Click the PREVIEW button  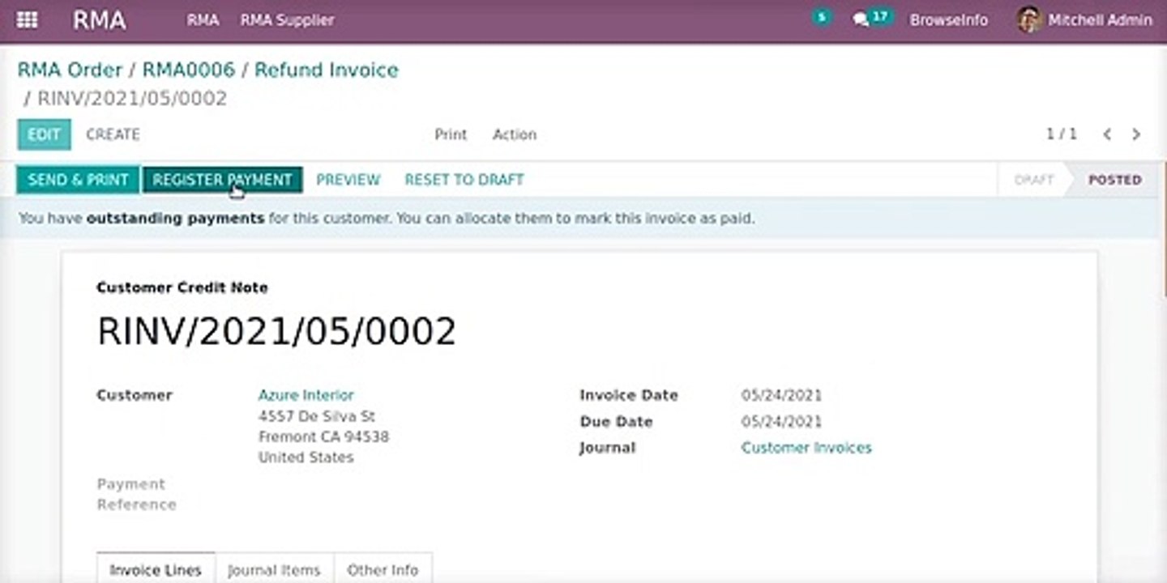[348, 180]
